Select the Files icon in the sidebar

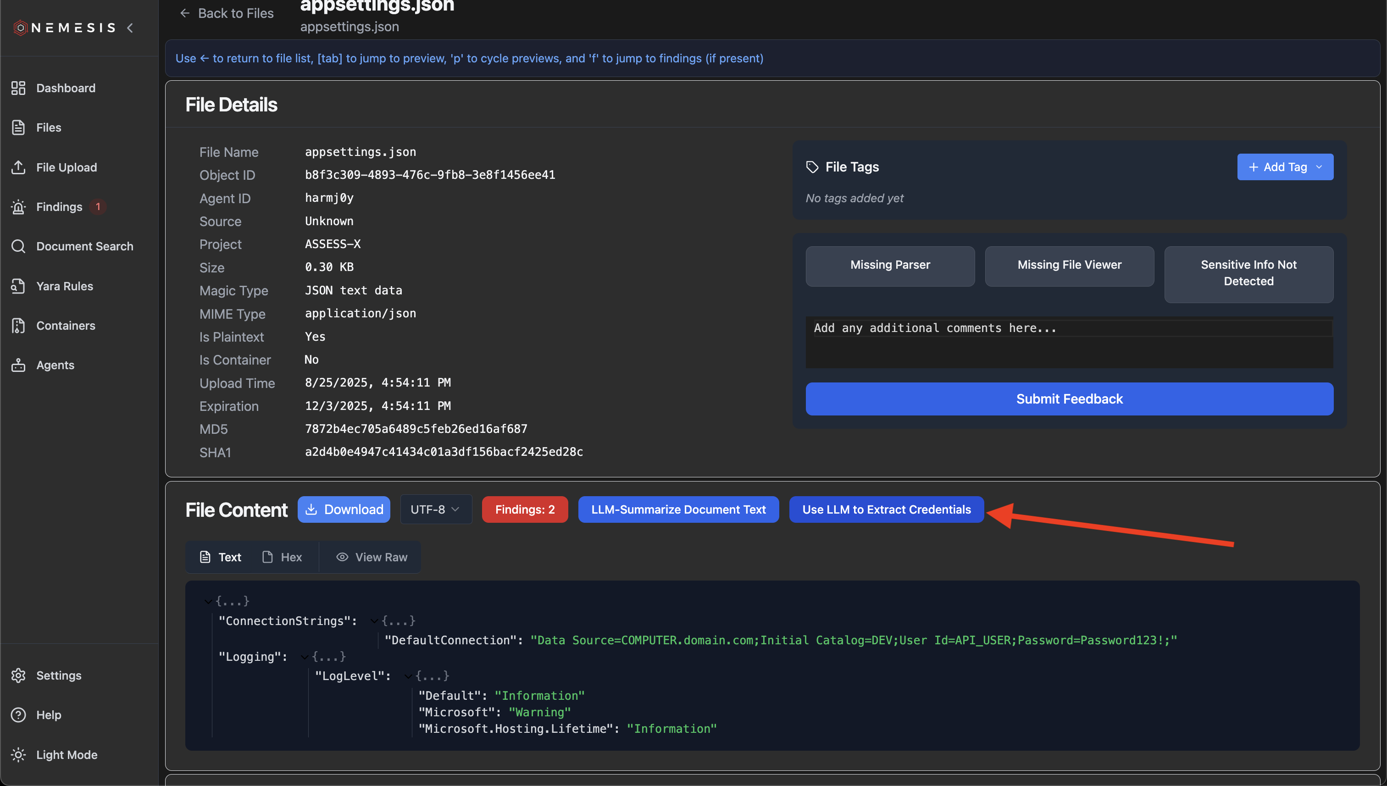(x=48, y=127)
